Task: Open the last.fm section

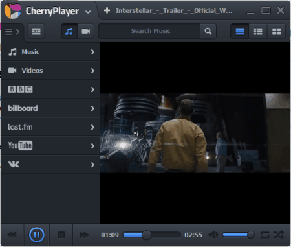Action: coord(50,127)
